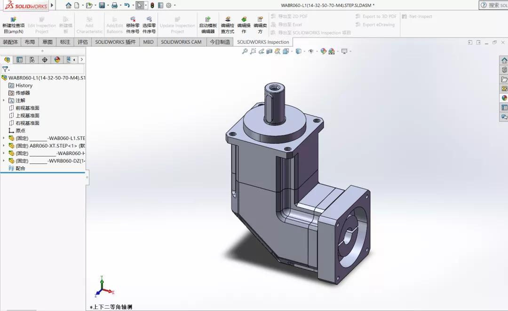Toggle the Display Style cube icon
Image resolution: width=508 pixels, height=311 pixels.
(298, 51)
